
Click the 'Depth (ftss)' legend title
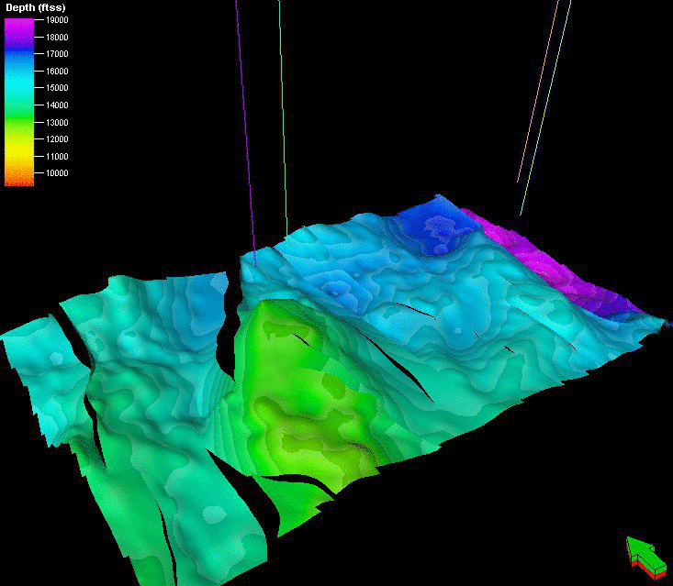tap(35, 8)
